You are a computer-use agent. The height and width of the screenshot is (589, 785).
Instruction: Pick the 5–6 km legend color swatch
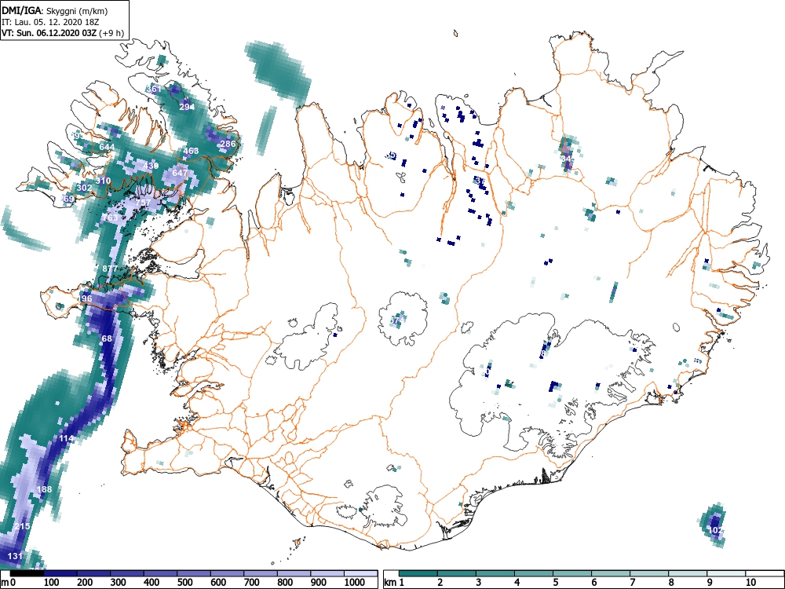point(572,573)
